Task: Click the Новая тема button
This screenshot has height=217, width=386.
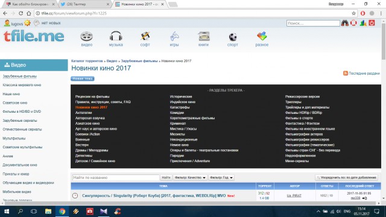Action: (x=83, y=78)
